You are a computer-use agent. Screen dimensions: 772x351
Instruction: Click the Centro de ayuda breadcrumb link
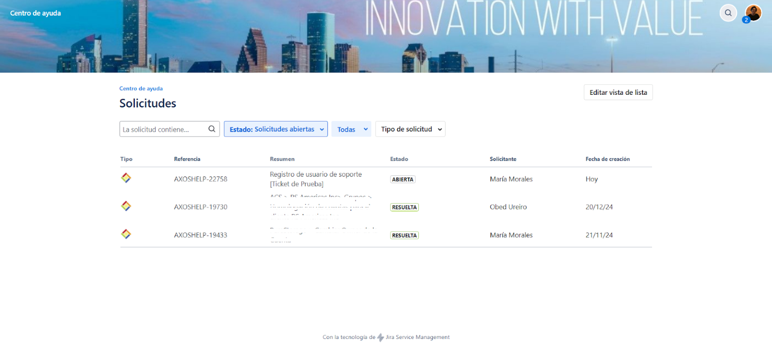[141, 89]
